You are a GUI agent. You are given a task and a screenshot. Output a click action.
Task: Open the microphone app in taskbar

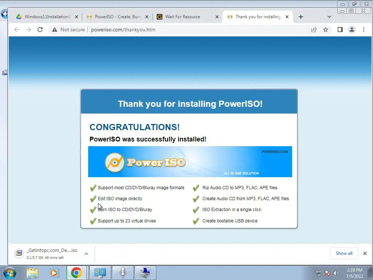tap(123, 273)
